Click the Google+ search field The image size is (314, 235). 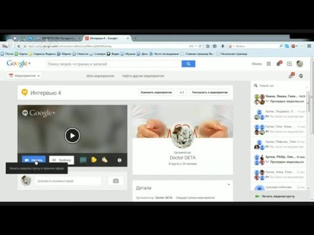(x=114, y=64)
